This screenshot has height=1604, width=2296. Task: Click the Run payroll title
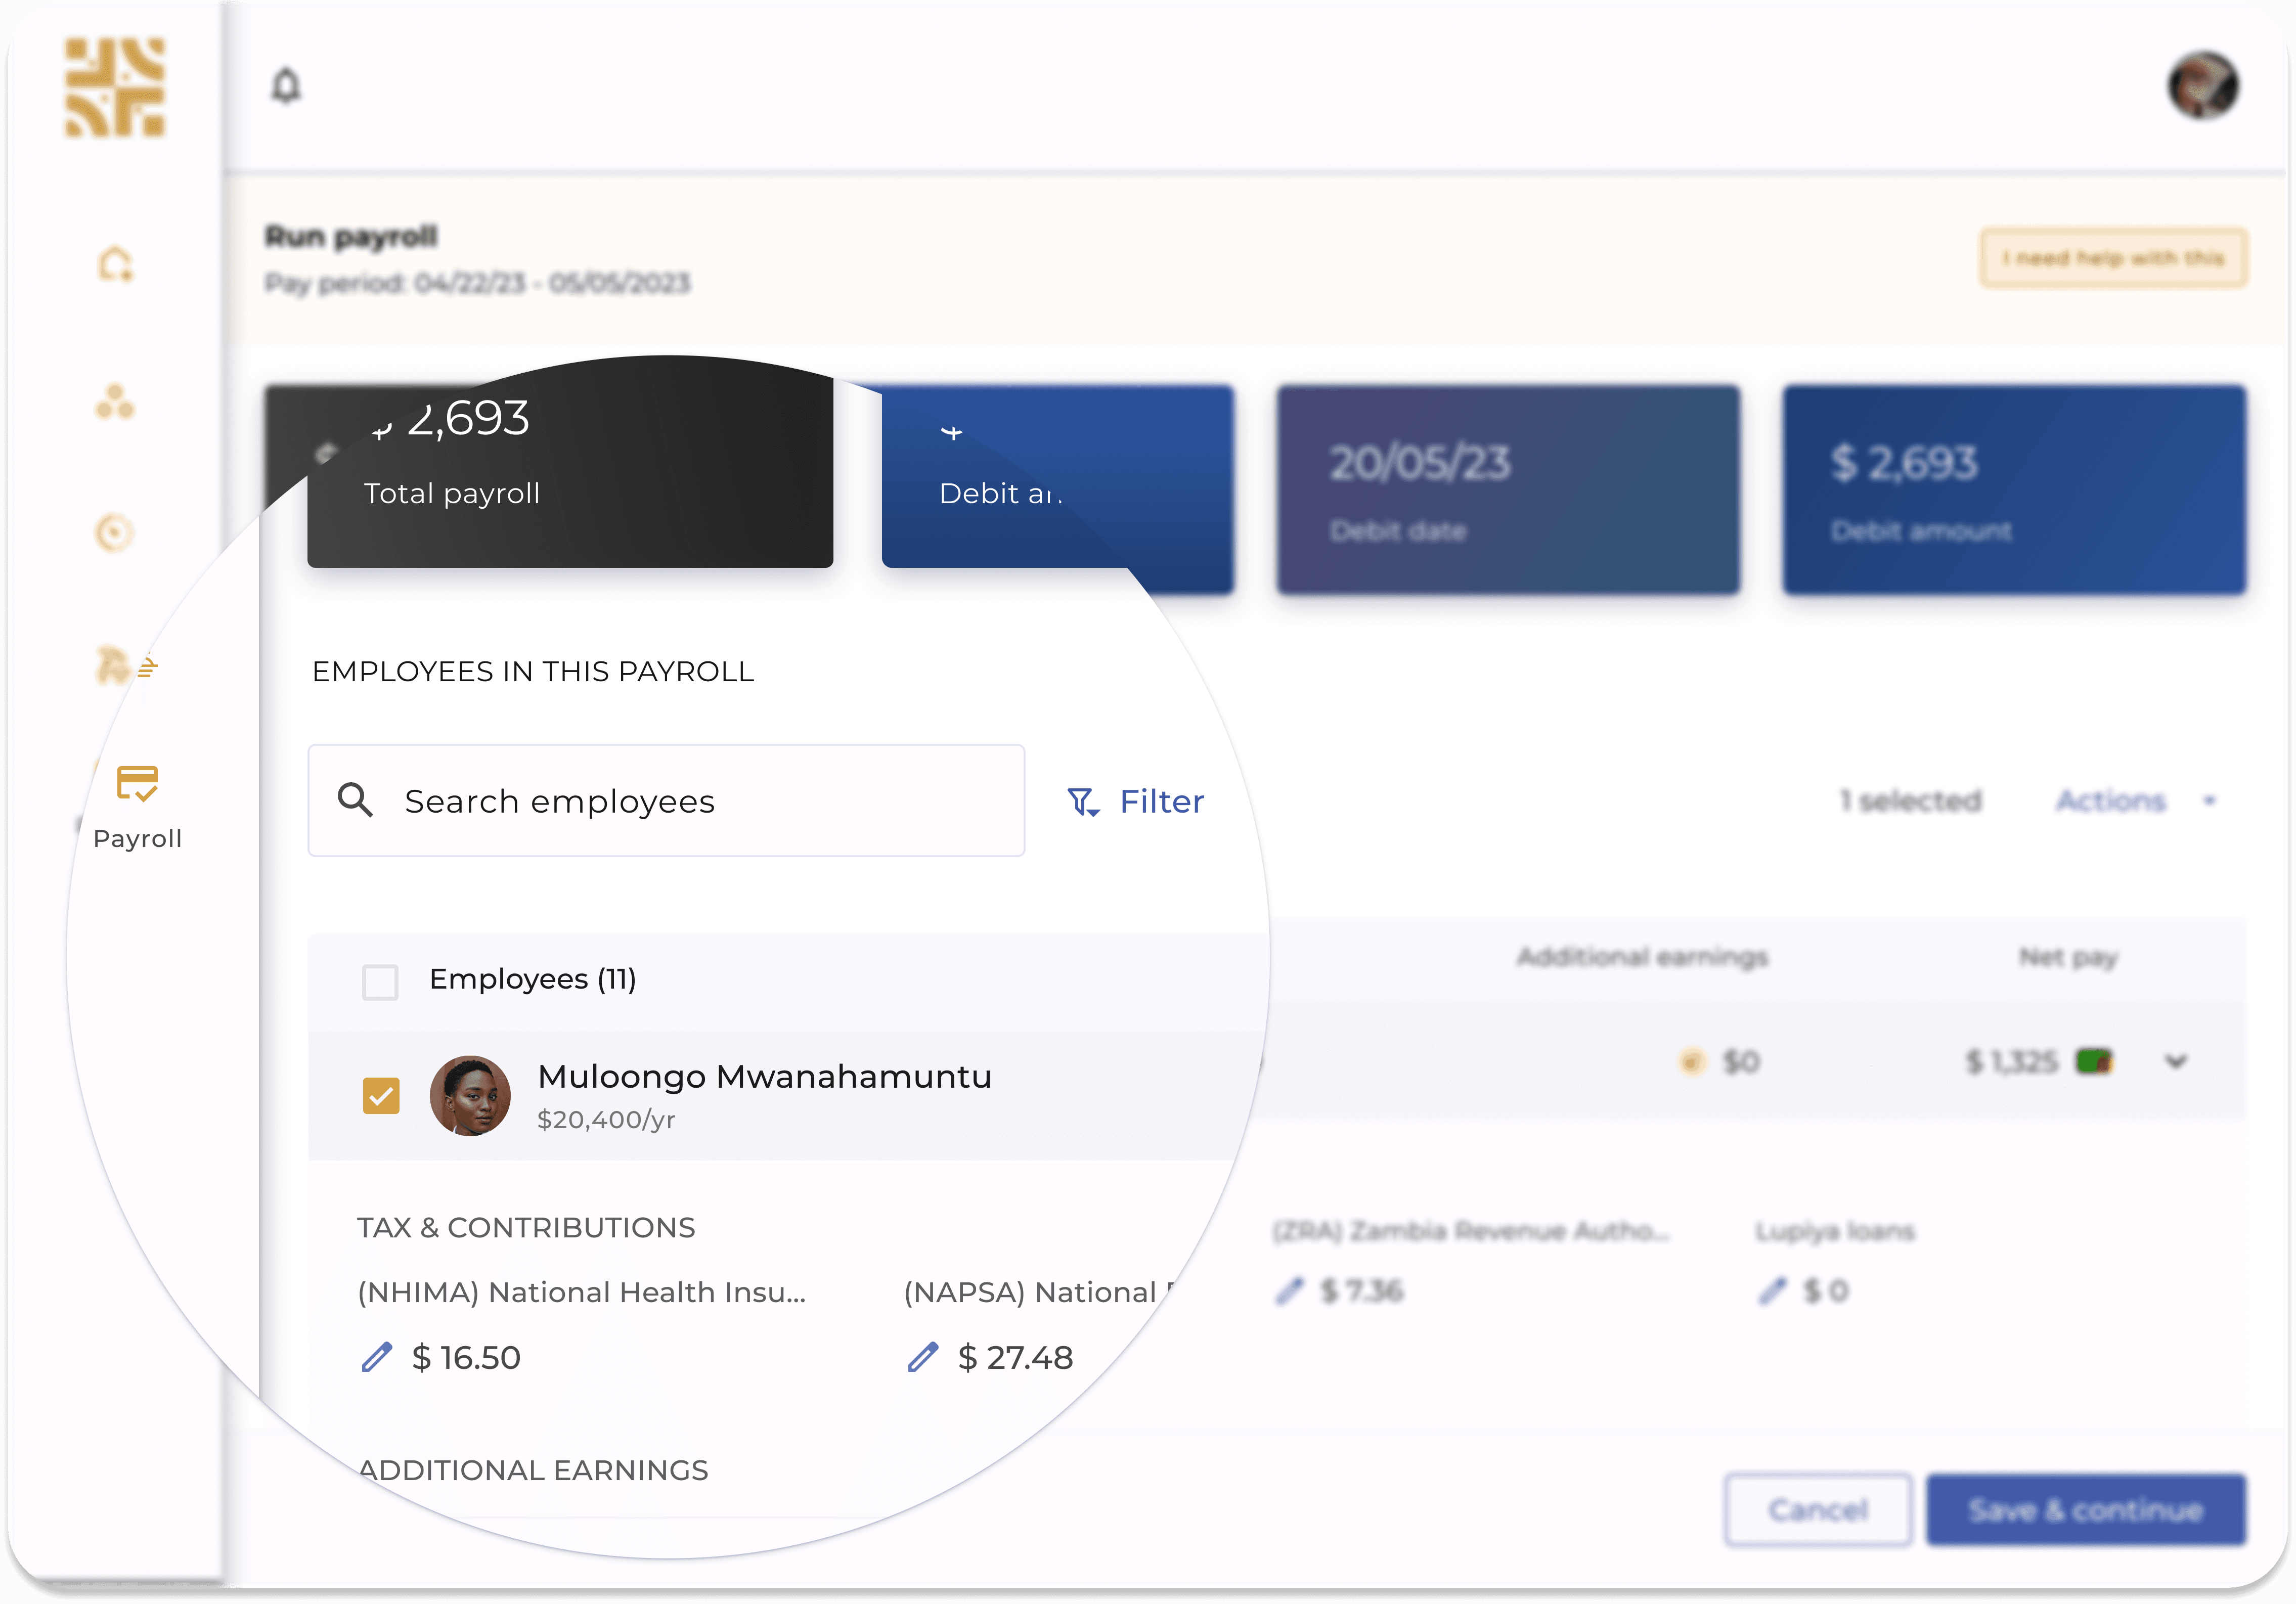pyautogui.click(x=351, y=236)
